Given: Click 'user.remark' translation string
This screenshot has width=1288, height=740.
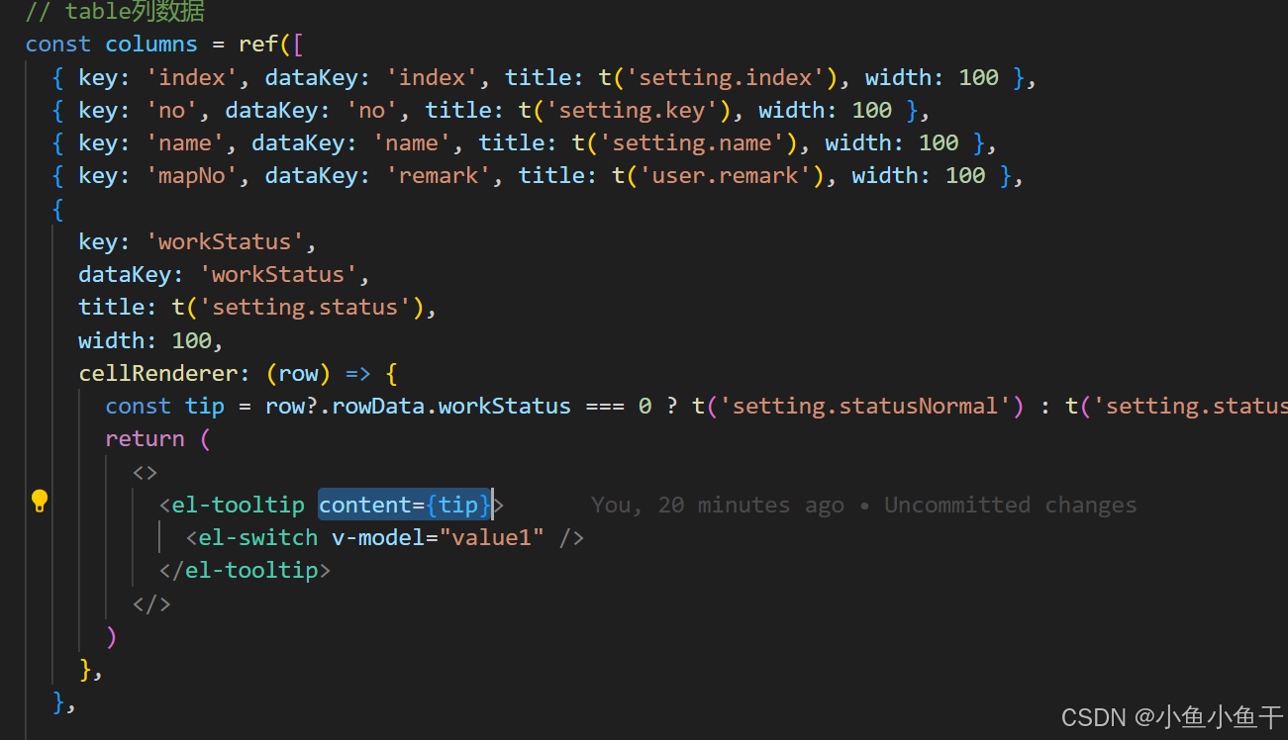Looking at the screenshot, I should pyautogui.click(x=726, y=175).
